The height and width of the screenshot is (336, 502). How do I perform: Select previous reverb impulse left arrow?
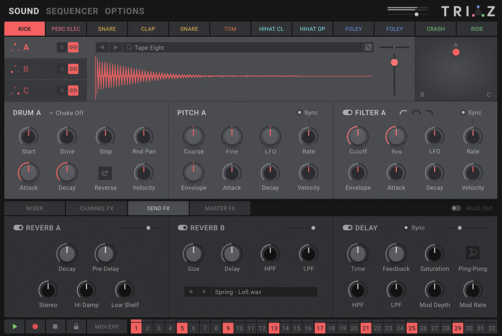click(191, 292)
